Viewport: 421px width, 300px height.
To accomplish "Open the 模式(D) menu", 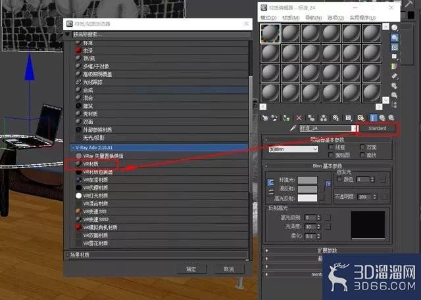I will 268,18.
